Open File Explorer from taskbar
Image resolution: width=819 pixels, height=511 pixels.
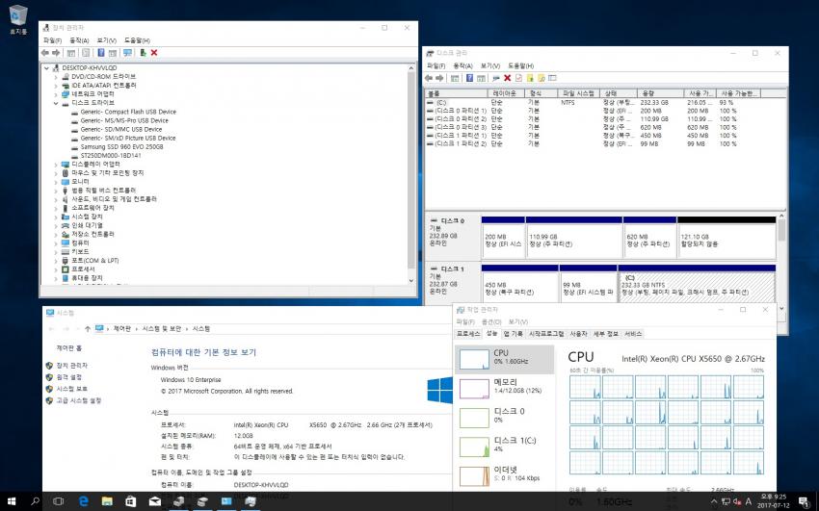pos(107,501)
